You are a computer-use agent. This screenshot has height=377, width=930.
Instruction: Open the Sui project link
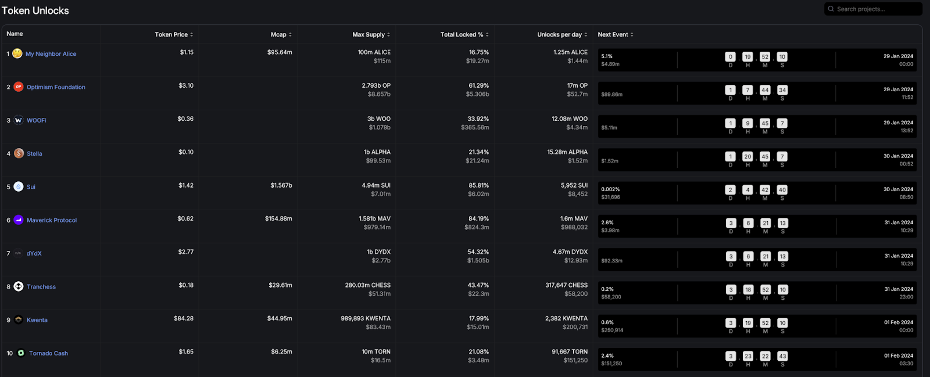31,187
